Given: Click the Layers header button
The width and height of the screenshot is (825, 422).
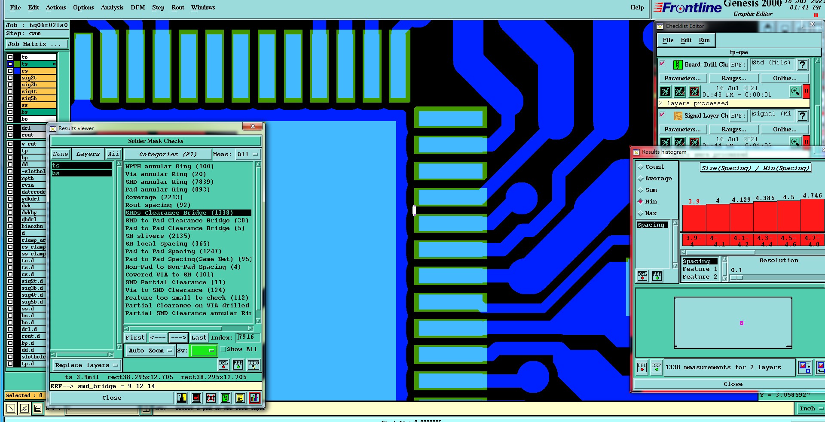Looking at the screenshot, I should (x=88, y=154).
